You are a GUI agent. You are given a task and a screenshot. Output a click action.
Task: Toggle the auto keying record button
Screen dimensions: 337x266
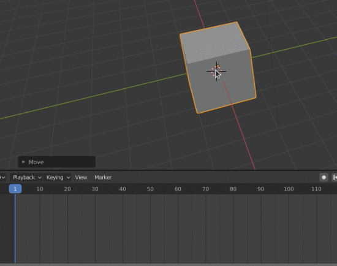coord(324,177)
